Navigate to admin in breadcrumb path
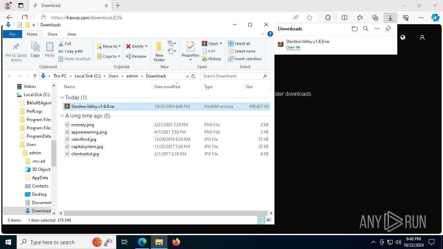This screenshot has height=249, width=443. click(132, 76)
